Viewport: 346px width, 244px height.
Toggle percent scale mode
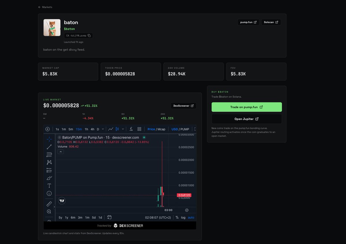177,218
